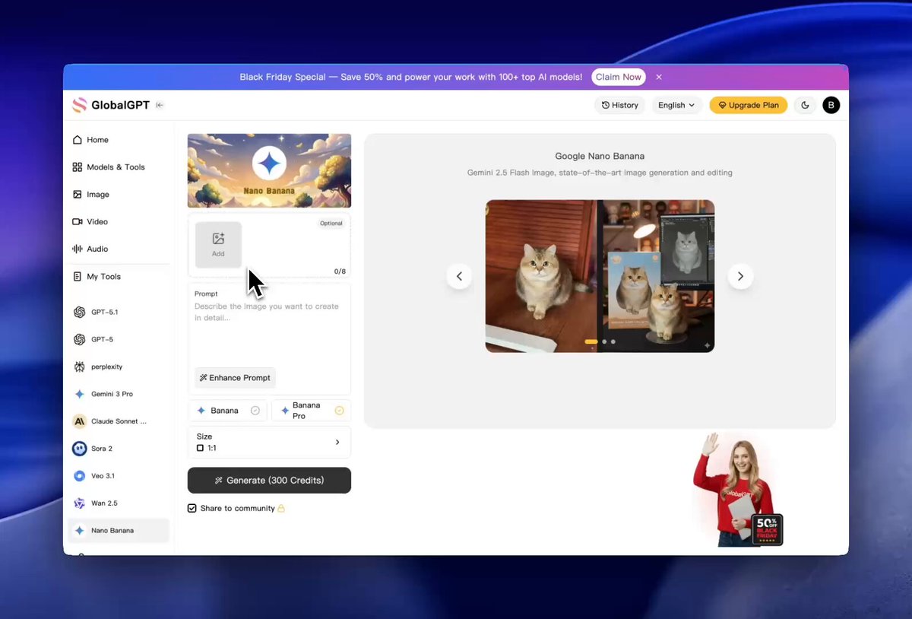This screenshot has width=912, height=619.
Task: Select the third carousel dot indicator
Action: point(613,341)
